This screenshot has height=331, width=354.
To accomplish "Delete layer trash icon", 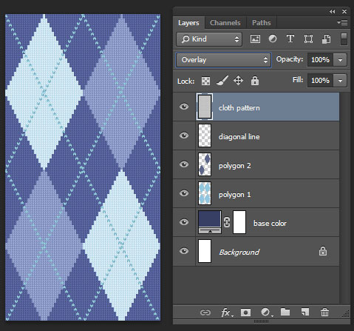I will [x=324, y=312].
